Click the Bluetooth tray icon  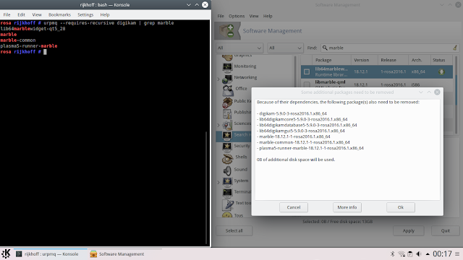392,253
